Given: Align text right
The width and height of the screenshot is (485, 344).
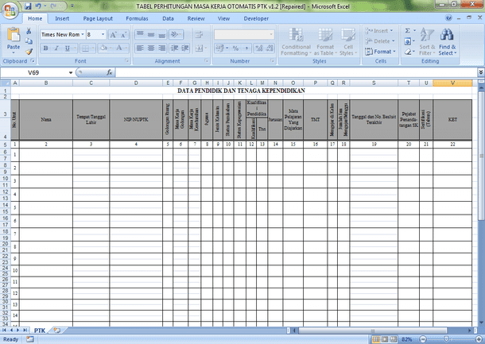Looking at the screenshot, I should [161, 48].
